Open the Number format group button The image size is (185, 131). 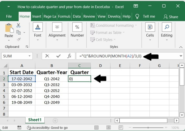click(77, 27)
